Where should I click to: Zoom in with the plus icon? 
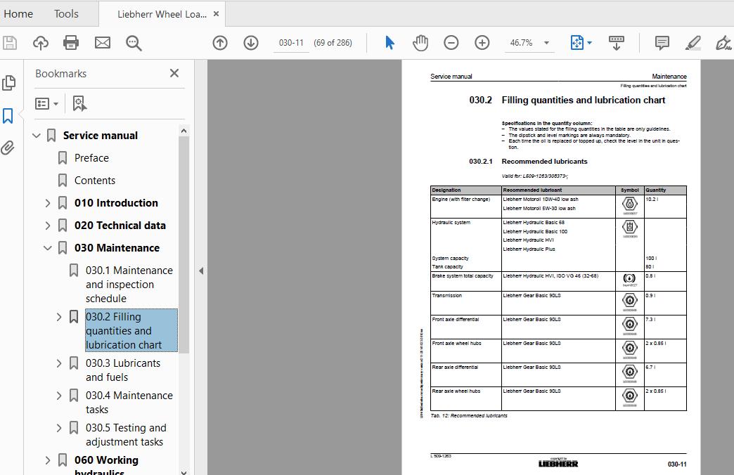[x=482, y=43]
